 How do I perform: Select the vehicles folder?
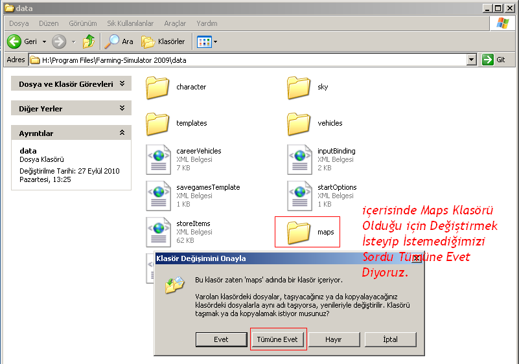point(299,123)
